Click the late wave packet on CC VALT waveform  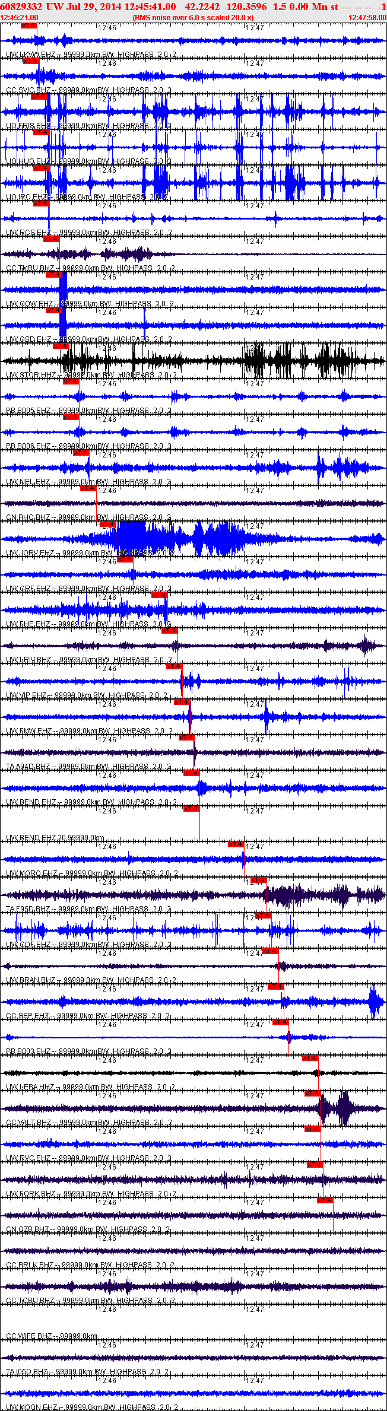tap(344, 1108)
